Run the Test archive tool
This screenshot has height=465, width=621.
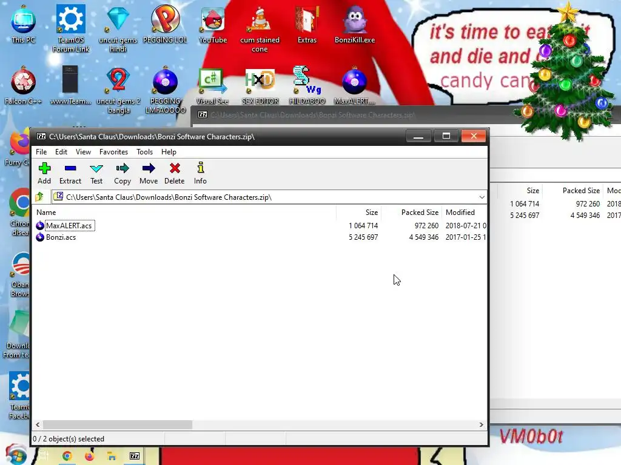(x=96, y=173)
